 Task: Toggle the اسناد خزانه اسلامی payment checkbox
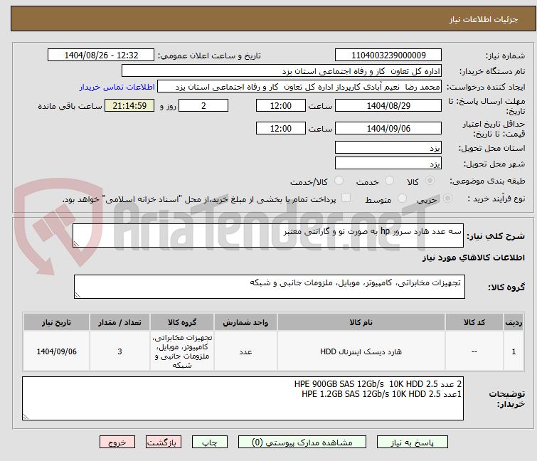[346, 198]
